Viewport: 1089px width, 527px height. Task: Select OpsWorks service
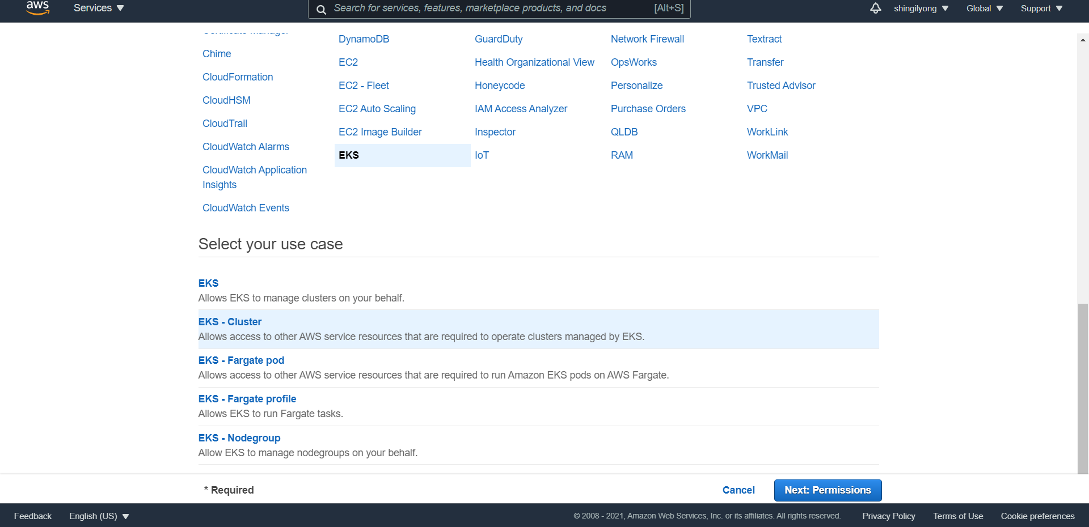pos(634,62)
